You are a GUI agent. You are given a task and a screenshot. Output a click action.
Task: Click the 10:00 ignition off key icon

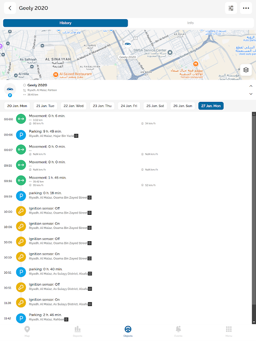coord(21,211)
